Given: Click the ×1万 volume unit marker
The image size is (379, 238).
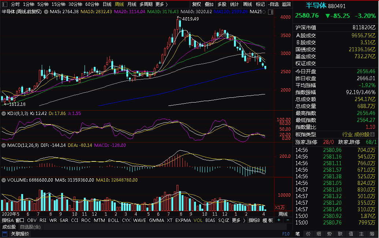Looking at the screenshot, I should tap(280, 208).
